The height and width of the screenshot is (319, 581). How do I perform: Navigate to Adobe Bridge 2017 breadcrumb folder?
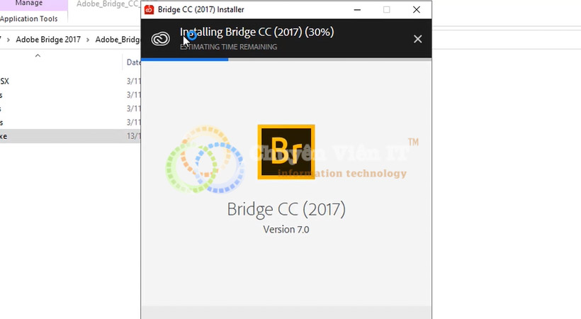click(48, 39)
